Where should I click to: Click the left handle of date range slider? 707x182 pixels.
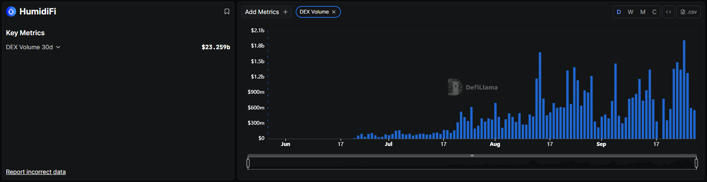pyautogui.click(x=248, y=163)
